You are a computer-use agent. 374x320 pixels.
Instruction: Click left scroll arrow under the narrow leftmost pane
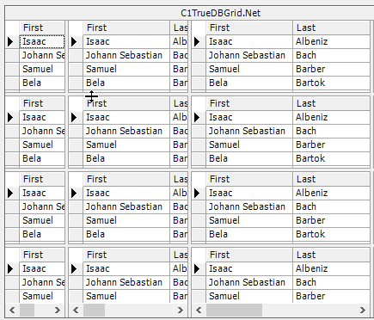click(x=12, y=310)
